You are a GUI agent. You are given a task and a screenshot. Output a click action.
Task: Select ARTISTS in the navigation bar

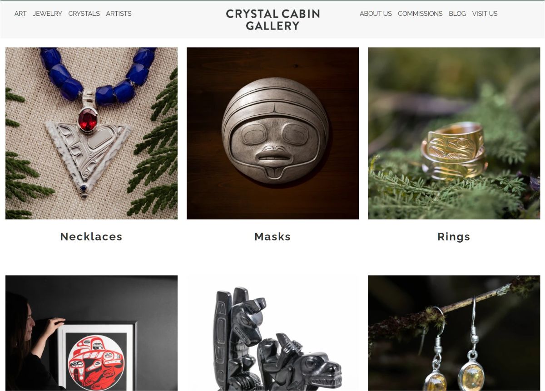119,14
